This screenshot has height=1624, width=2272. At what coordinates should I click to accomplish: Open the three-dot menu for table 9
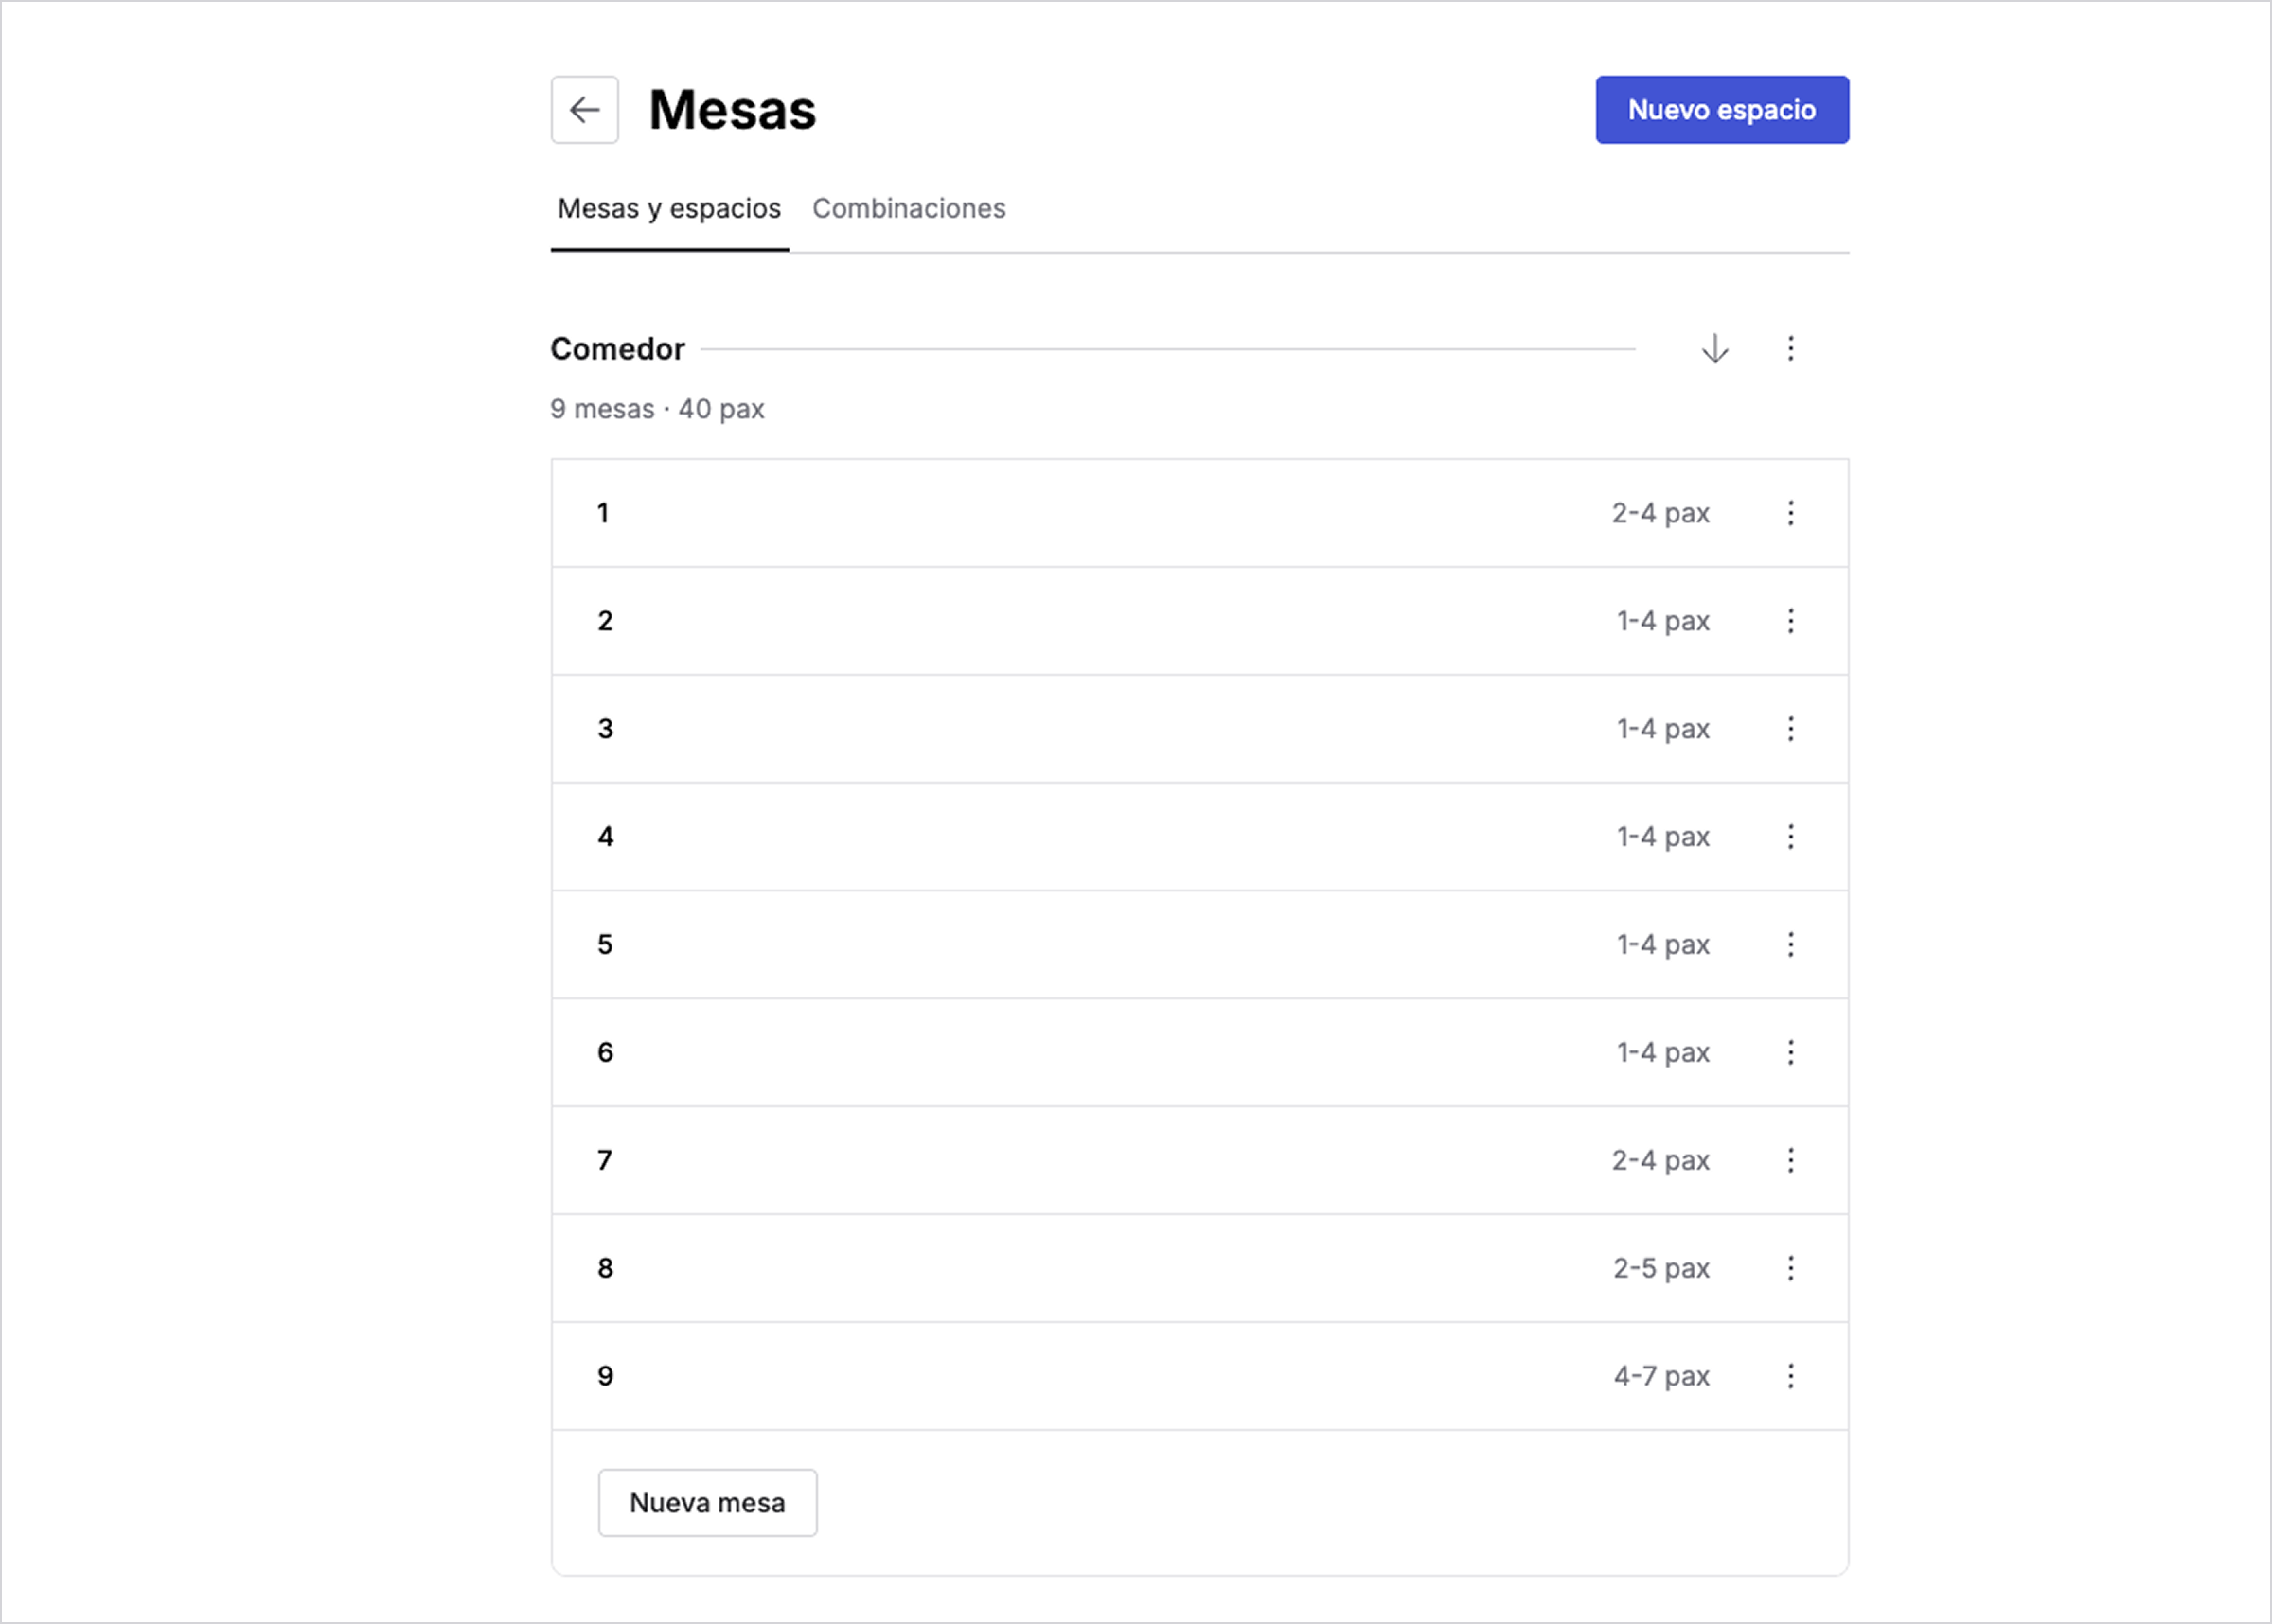tap(1791, 1377)
